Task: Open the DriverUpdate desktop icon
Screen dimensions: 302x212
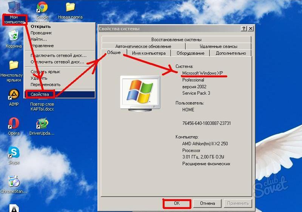Action: pyautogui.click(x=42, y=124)
